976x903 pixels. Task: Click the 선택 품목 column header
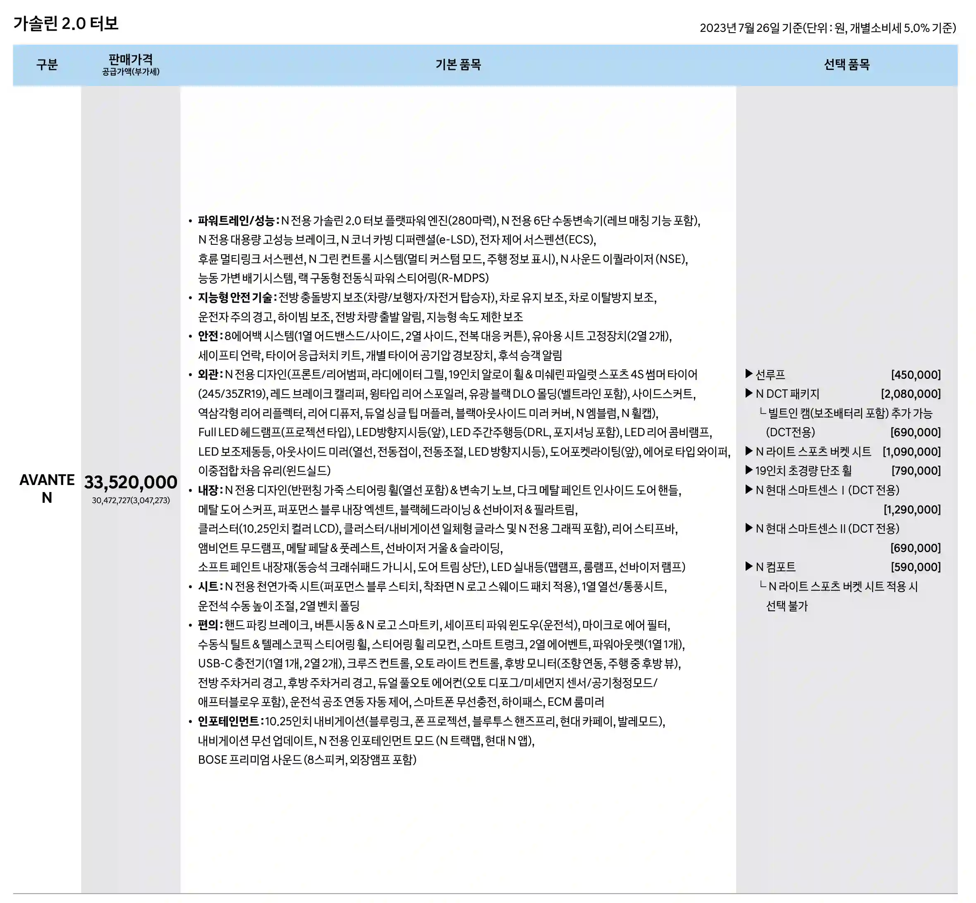click(x=847, y=64)
